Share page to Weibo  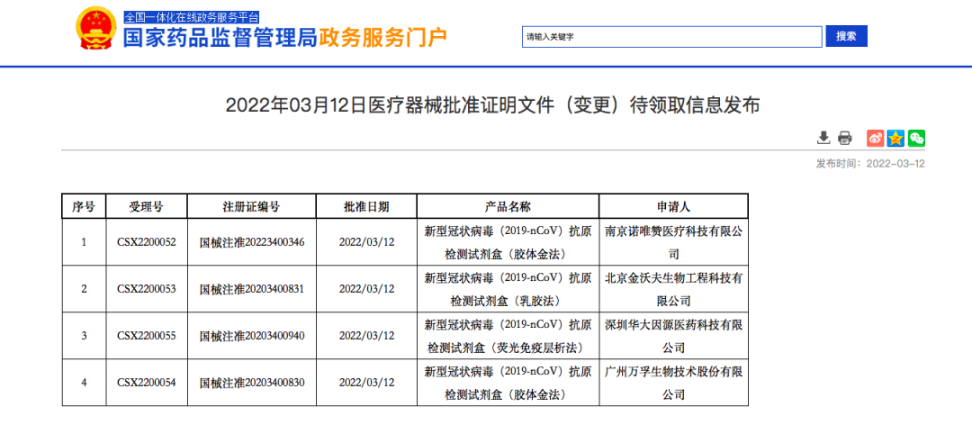[x=876, y=138]
